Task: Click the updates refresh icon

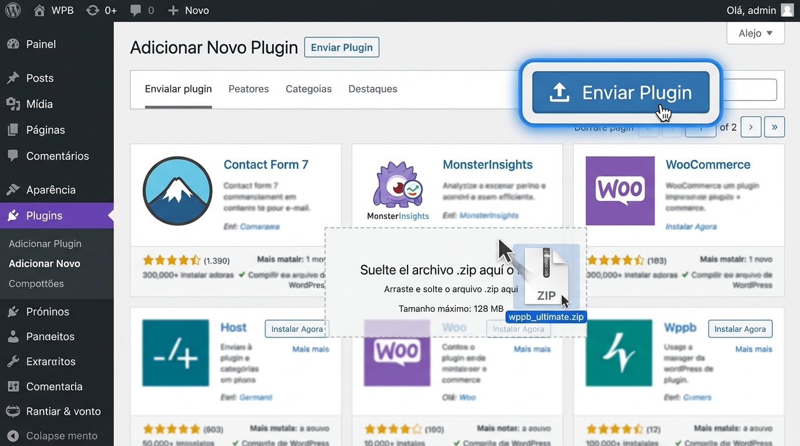Action: pos(92,10)
